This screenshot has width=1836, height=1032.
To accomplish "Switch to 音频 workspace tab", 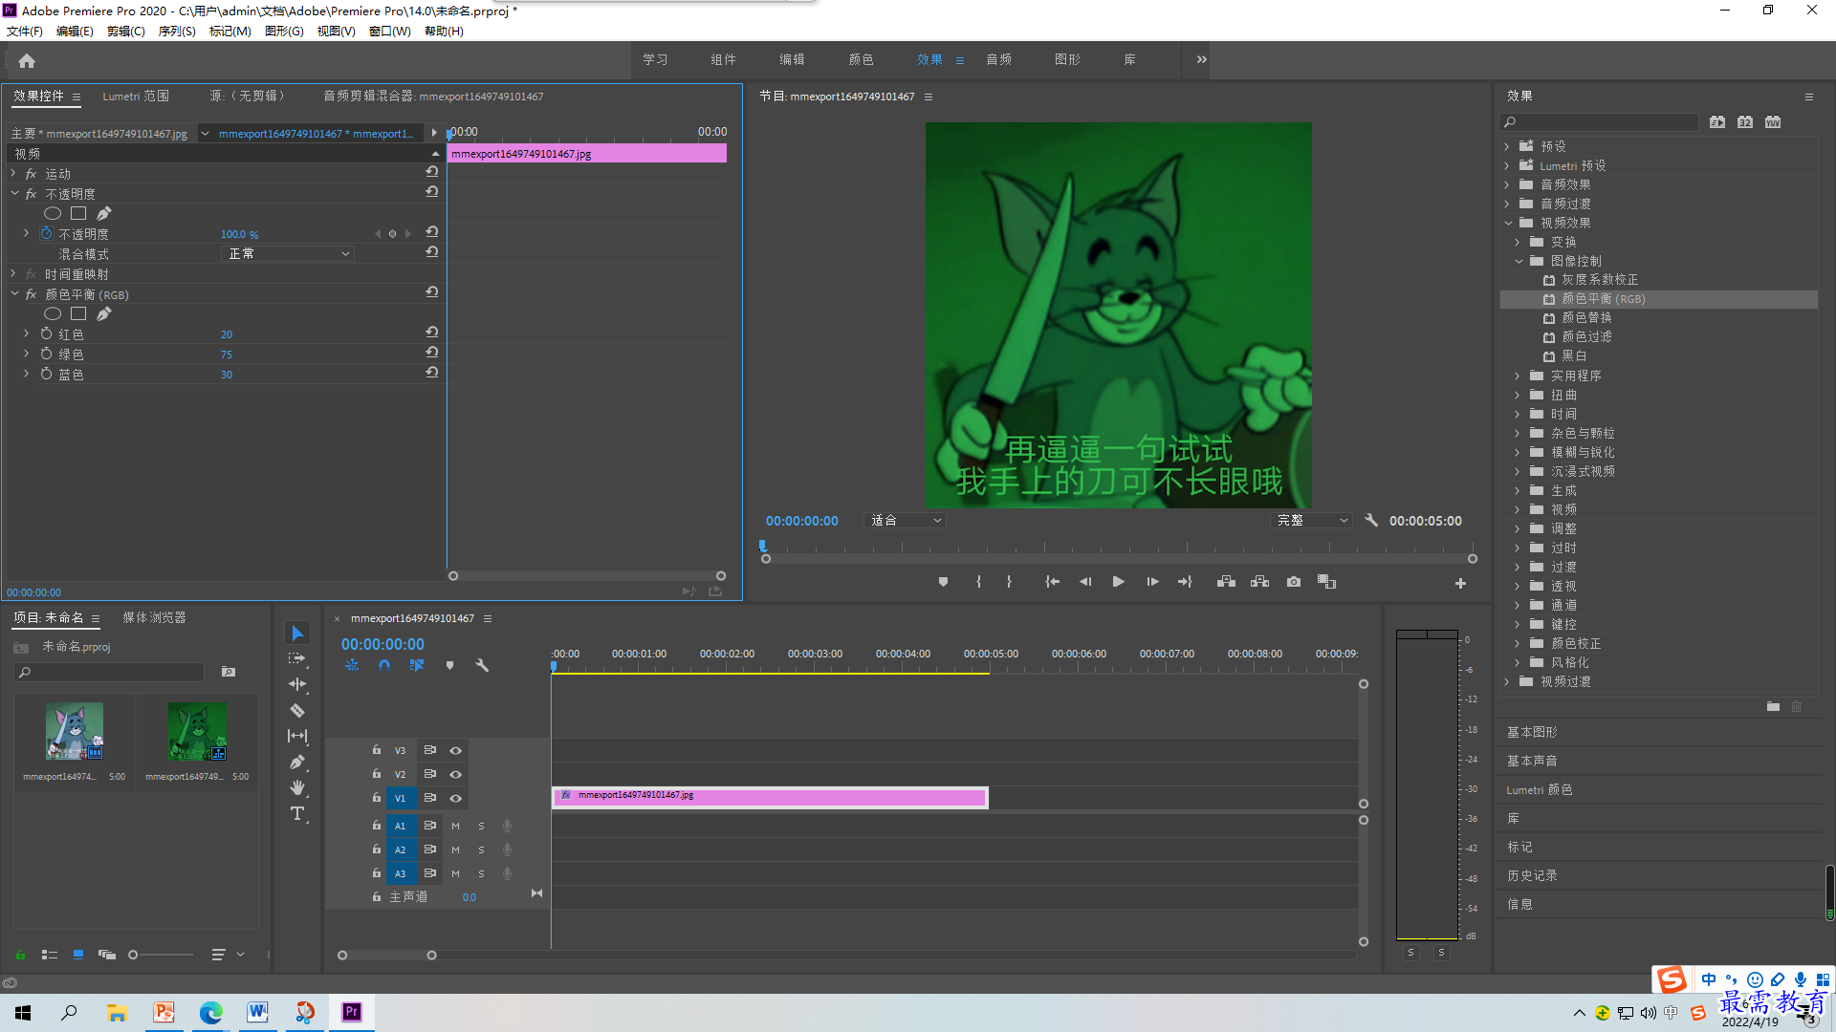I will pyautogui.click(x=998, y=60).
